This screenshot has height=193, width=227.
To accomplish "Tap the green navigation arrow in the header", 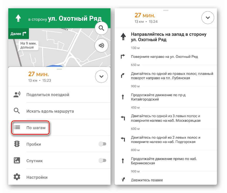I will [18, 17].
